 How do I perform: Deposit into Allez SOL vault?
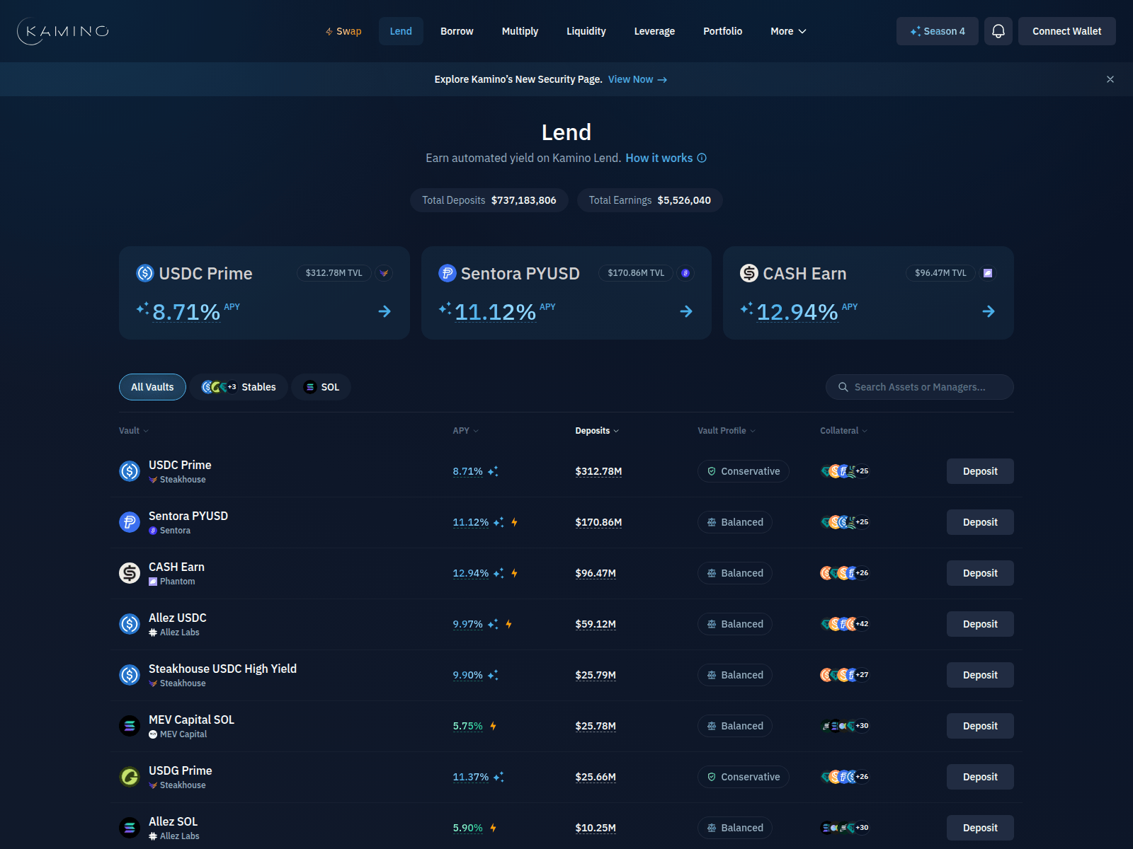click(x=980, y=828)
